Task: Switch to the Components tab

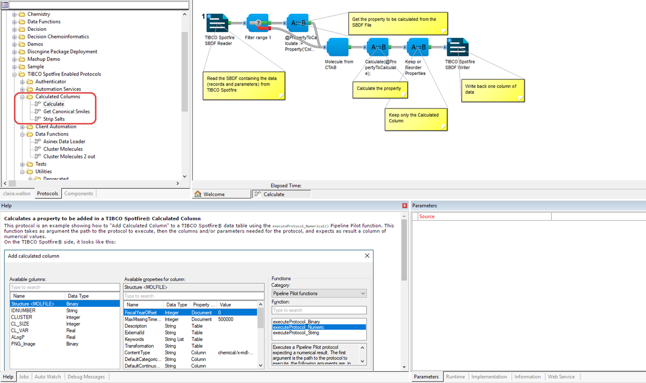Action: [x=79, y=194]
